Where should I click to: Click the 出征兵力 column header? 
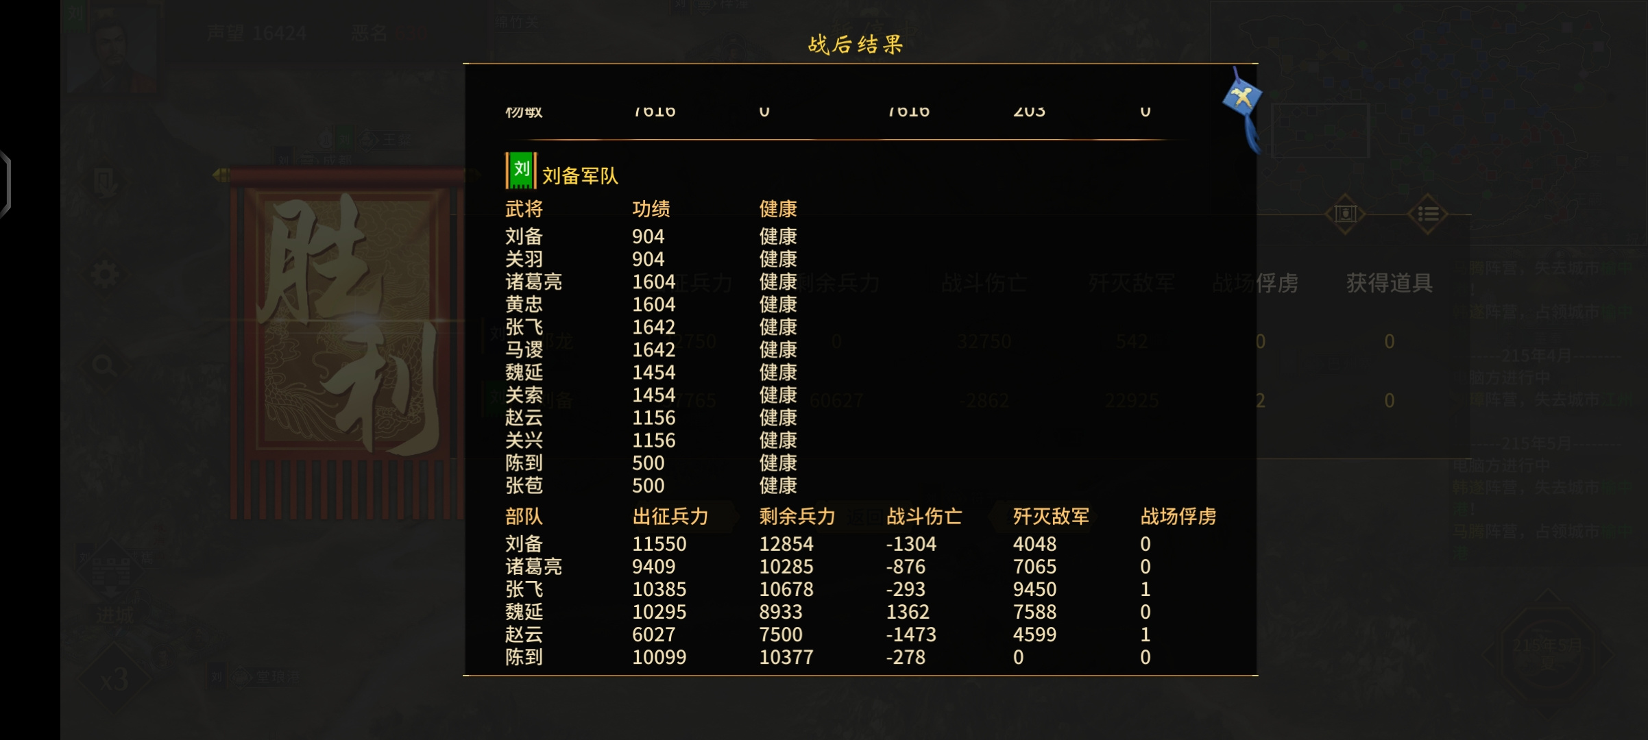click(x=670, y=517)
